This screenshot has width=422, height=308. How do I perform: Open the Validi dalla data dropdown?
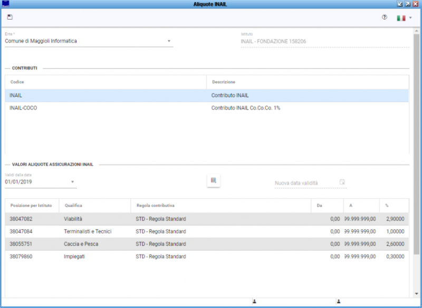tap(72, 182)
